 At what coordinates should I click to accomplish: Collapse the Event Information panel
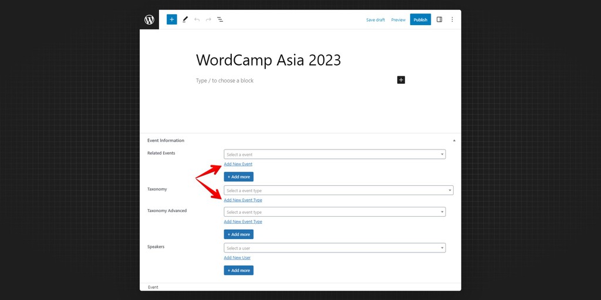(x=454, y=141)
